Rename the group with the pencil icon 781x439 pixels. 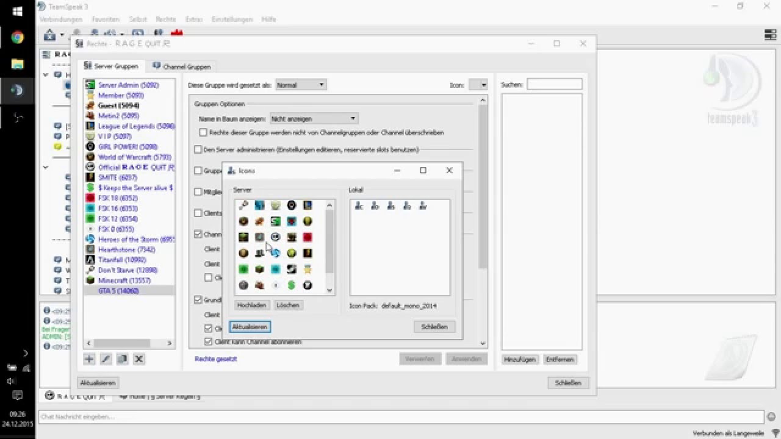pyautogui.click(x=106, y=359)
